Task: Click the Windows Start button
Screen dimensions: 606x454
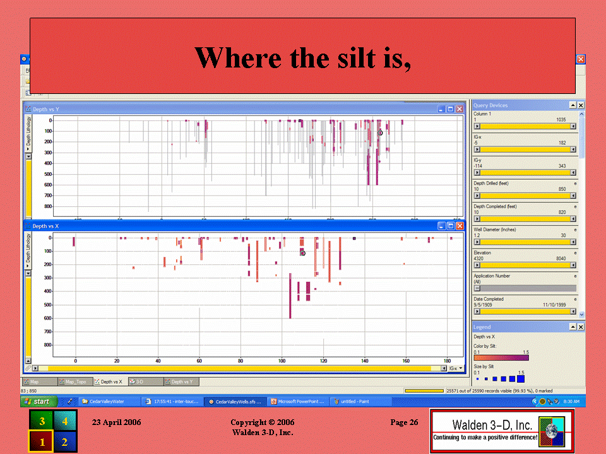Action: (38, 401)
